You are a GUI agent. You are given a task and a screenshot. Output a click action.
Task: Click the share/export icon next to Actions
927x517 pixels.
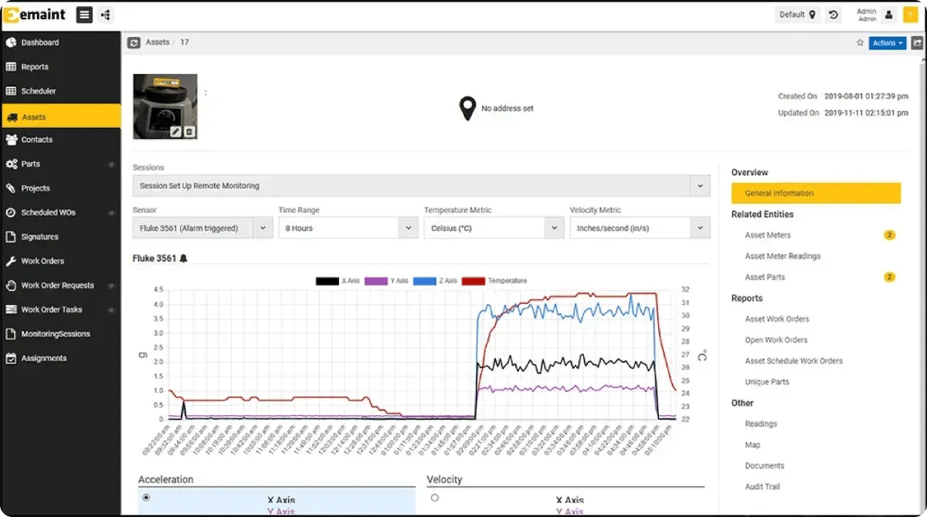click(x=917, y=43)
